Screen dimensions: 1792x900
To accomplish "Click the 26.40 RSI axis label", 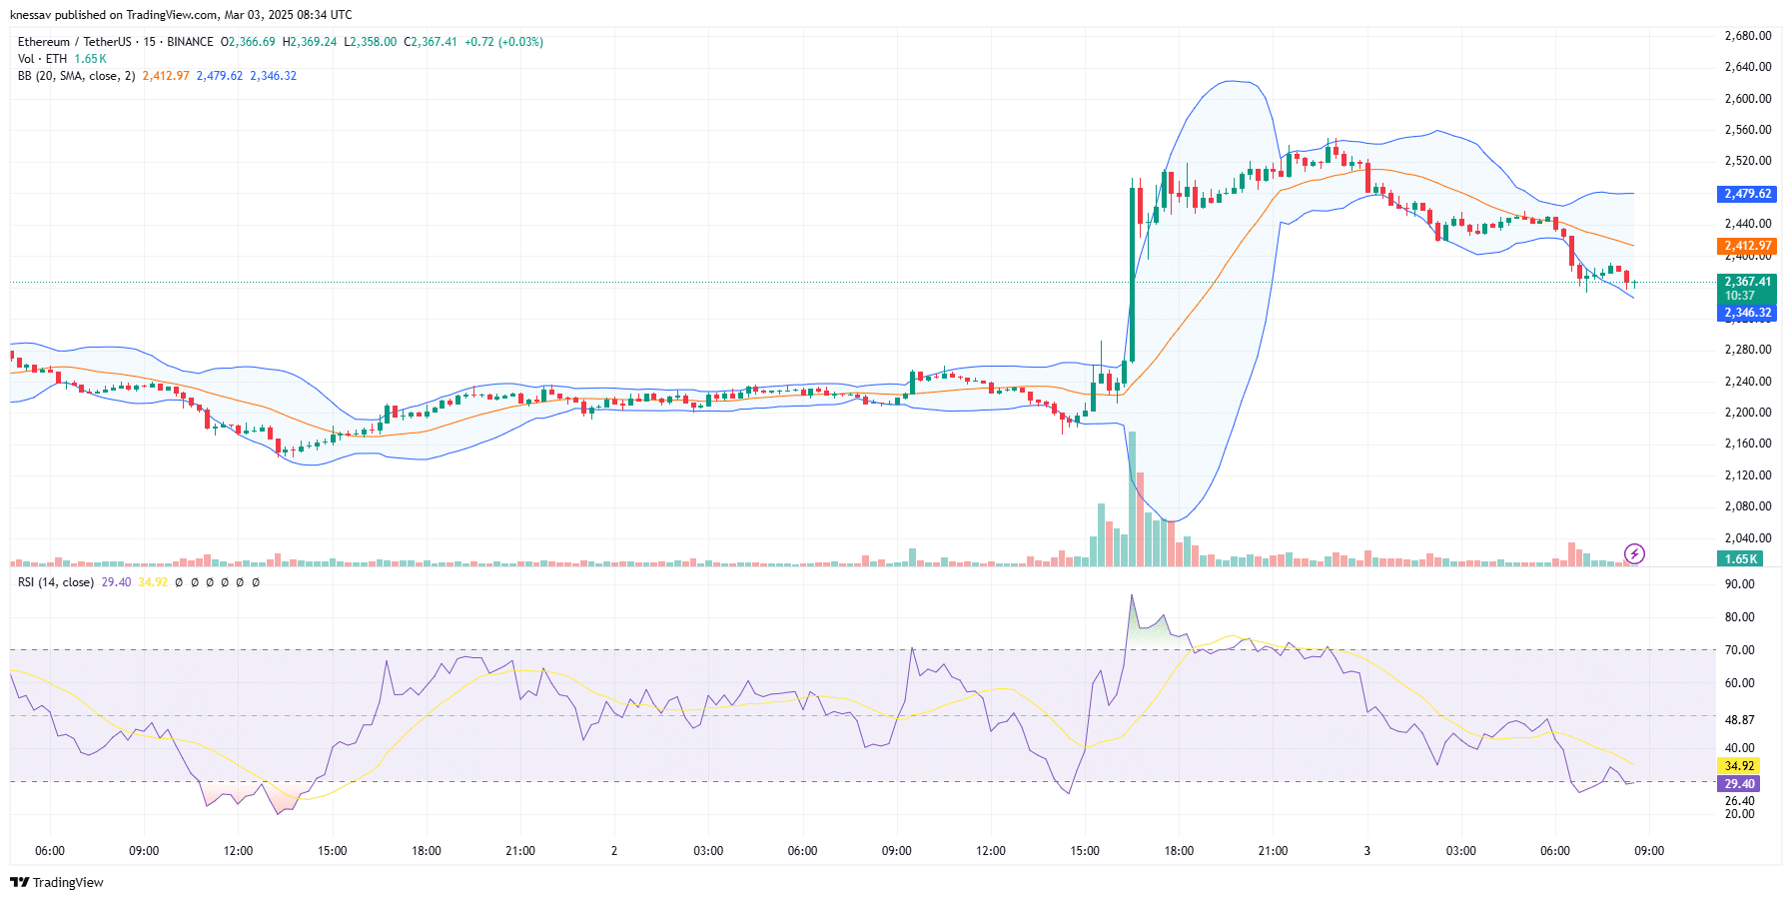I will [1740, 801].
